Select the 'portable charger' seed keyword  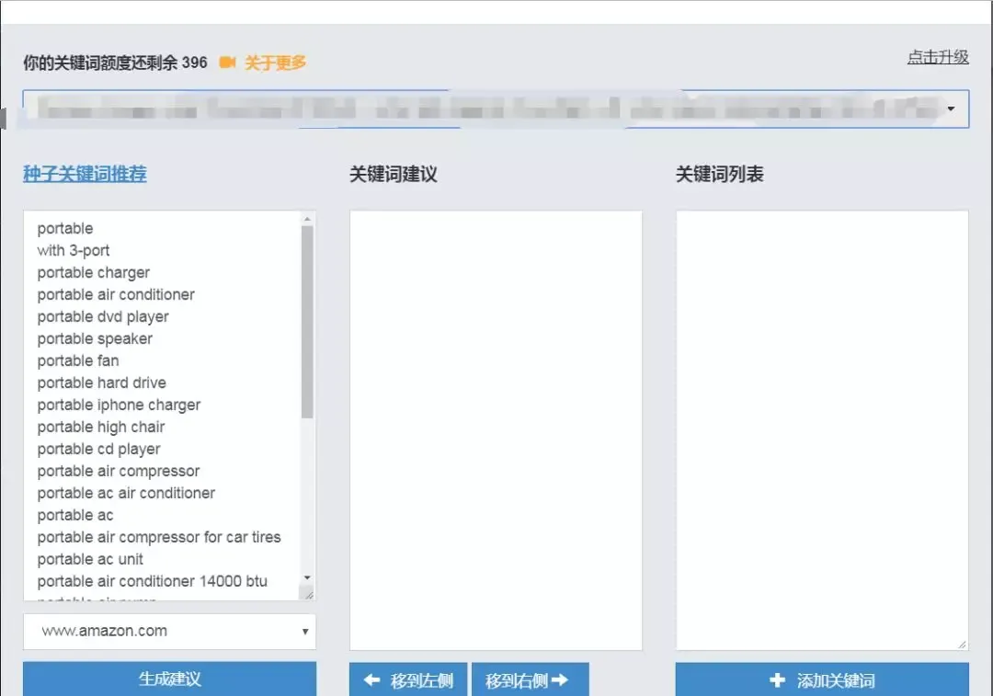(x=94, y=272)
